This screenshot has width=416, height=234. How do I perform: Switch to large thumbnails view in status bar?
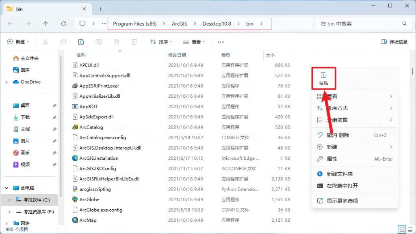[410, 229]
